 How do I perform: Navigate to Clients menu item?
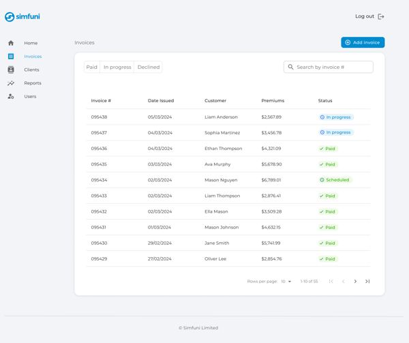point(31,70)
